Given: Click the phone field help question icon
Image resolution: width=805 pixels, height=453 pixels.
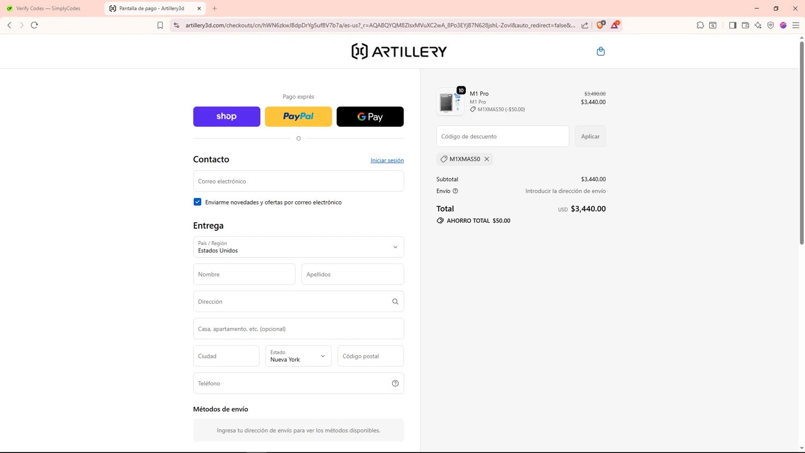Looking at the screenshot, I should 395,383.
